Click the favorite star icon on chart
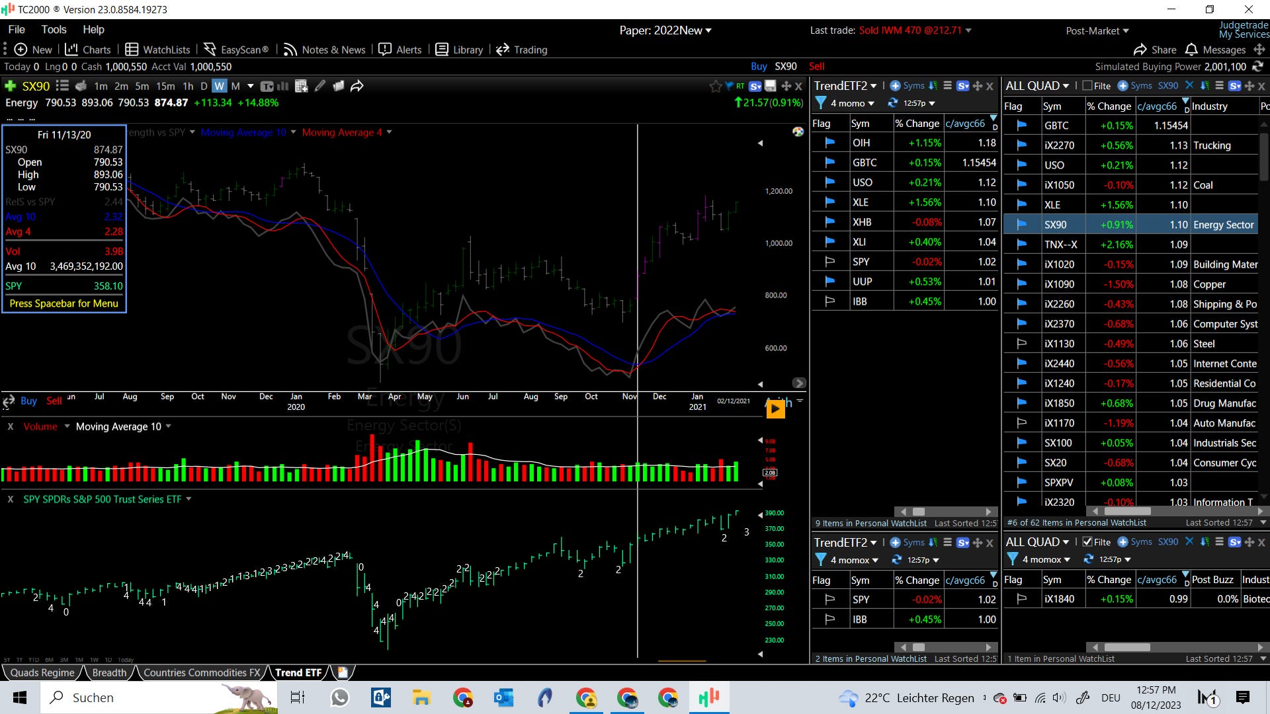Image resolution: width=1270 pixels, height=714 pixels. coord(715,86)
